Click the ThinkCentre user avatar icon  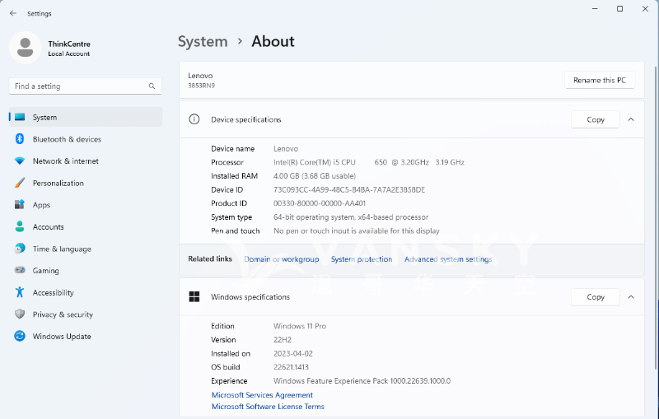click(x=26, y=48)
